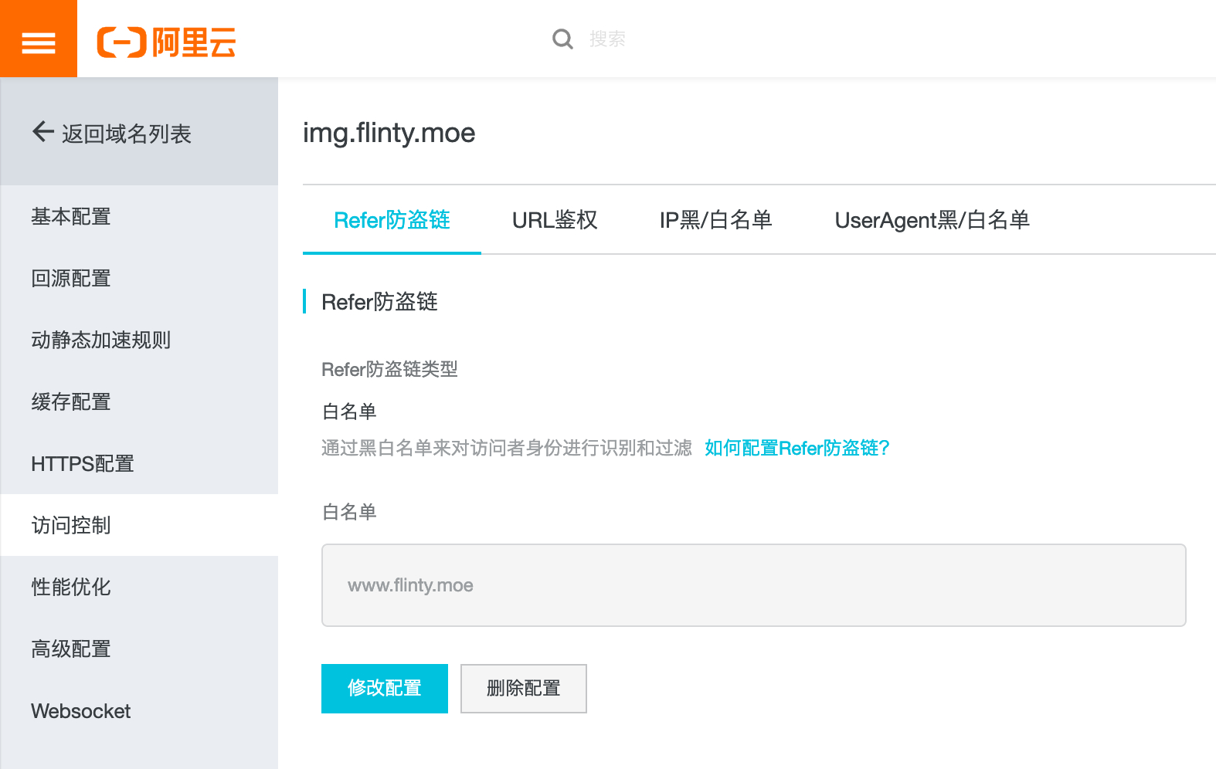Switch to the URL鉴权 tab

coord(554,220)
